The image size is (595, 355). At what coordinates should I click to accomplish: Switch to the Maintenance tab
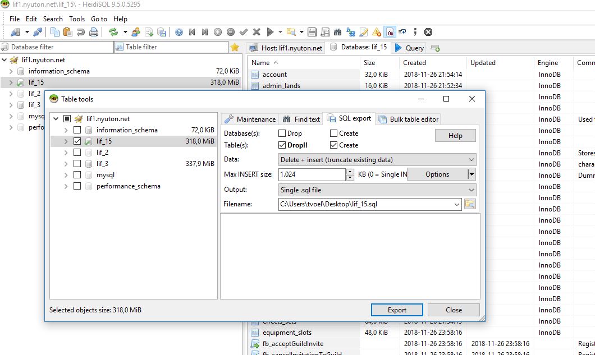(x=250, y=119)
